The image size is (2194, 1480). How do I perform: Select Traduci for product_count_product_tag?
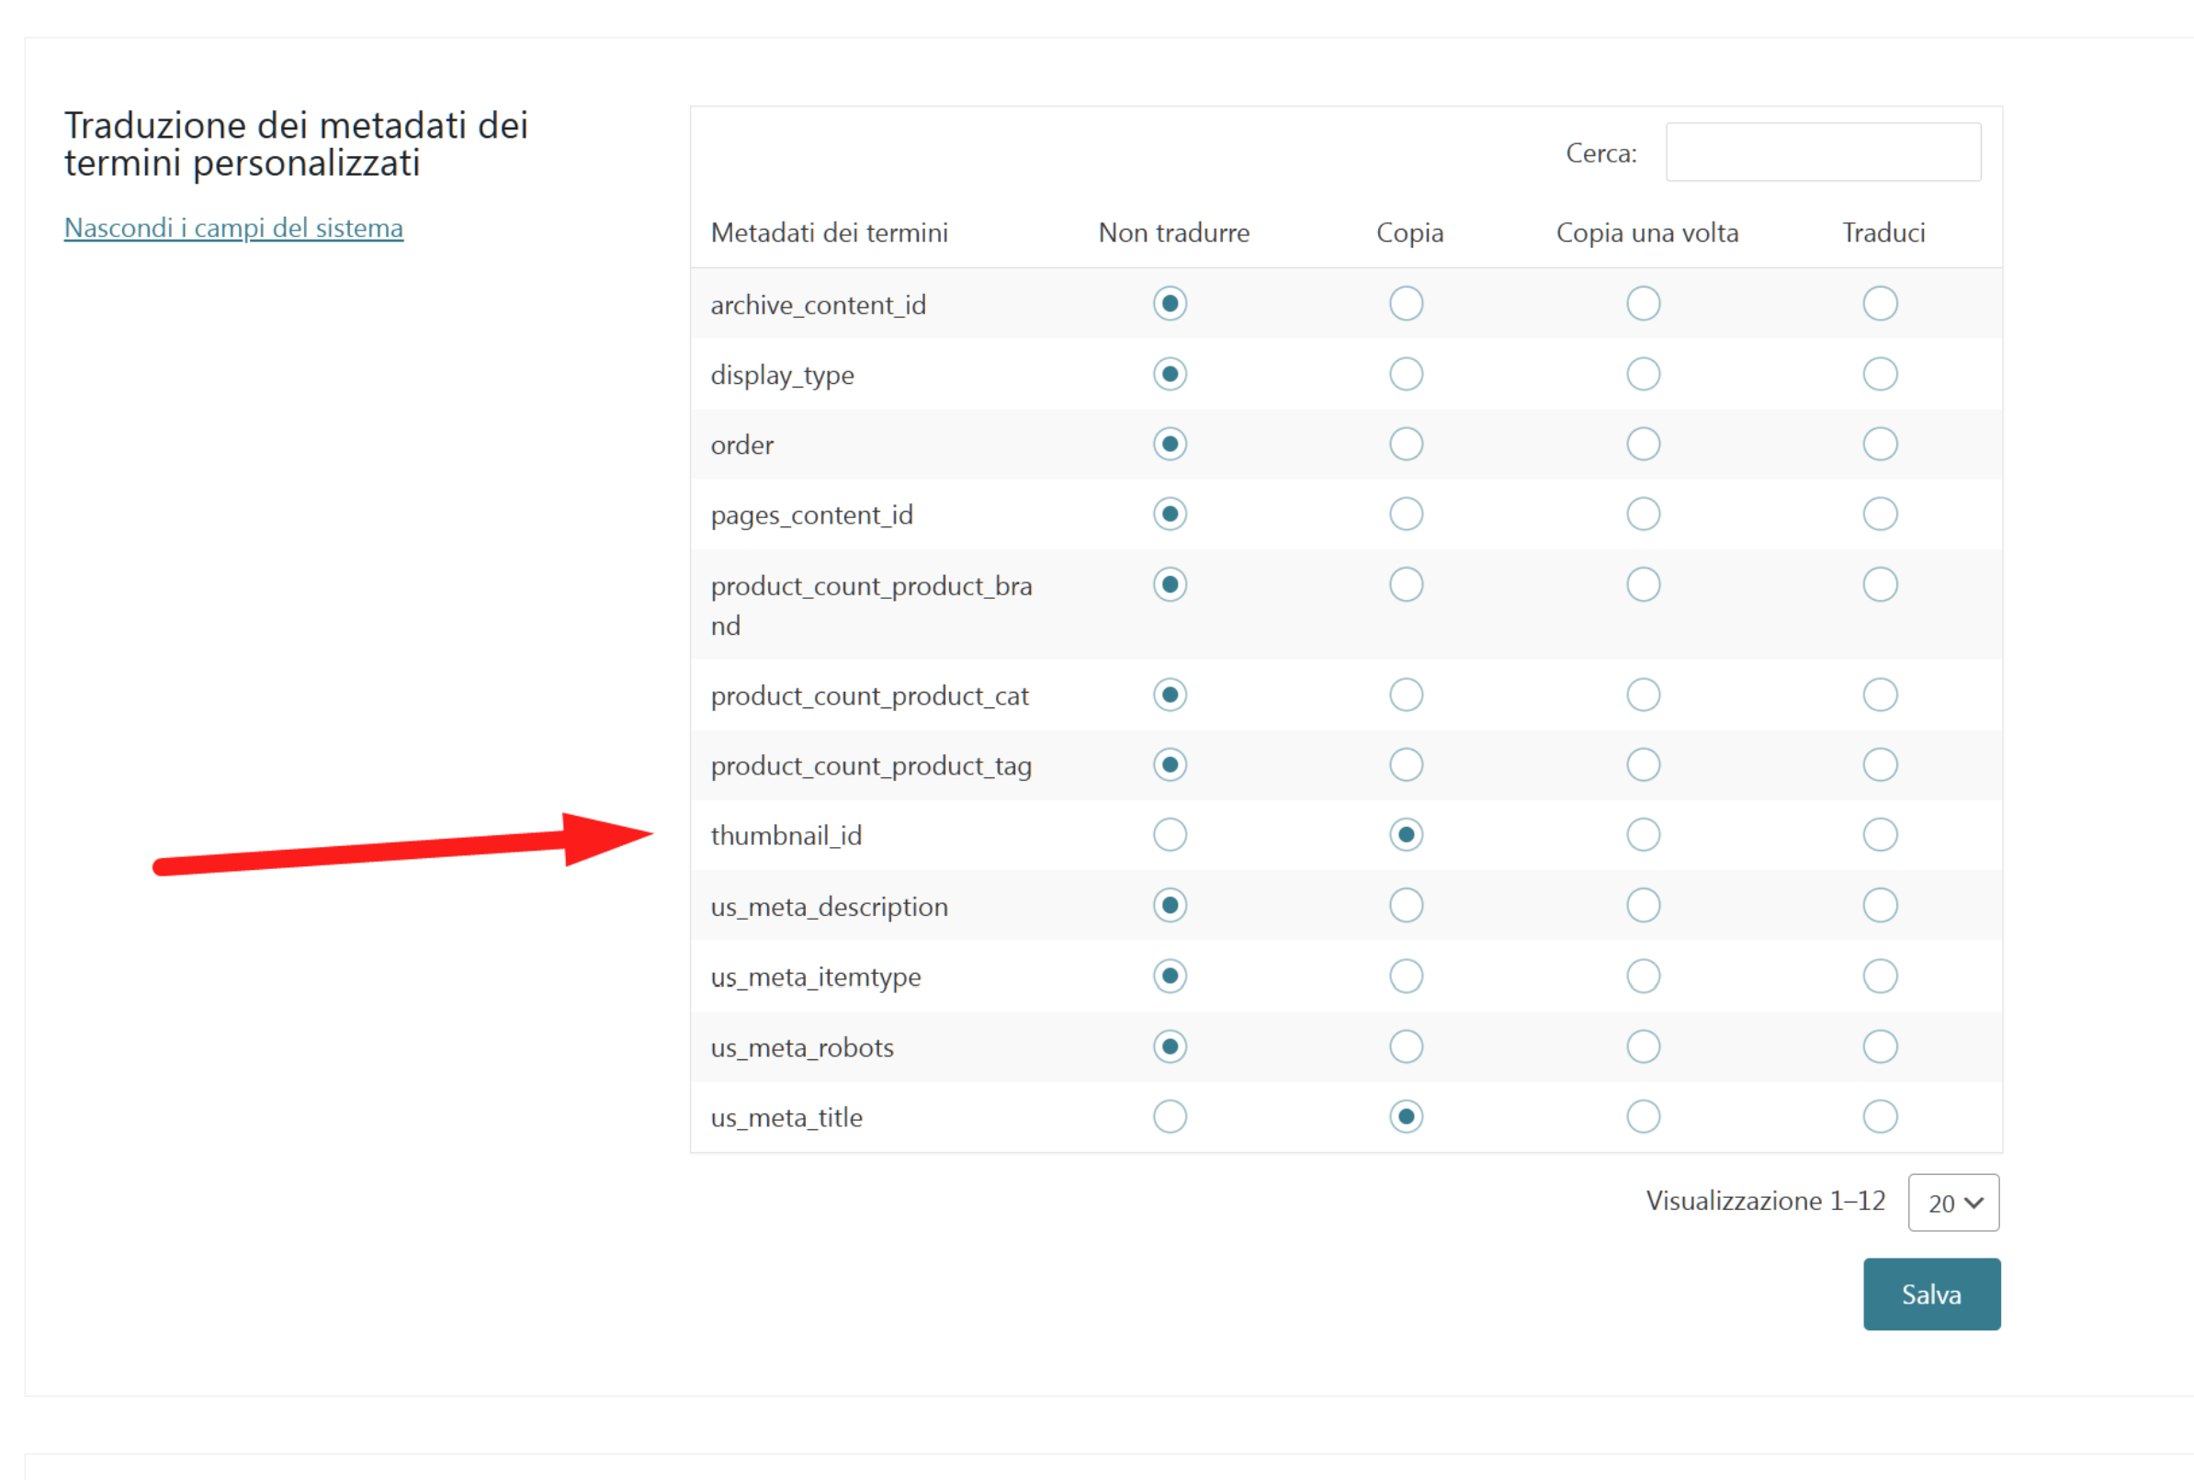point(1879,764)
